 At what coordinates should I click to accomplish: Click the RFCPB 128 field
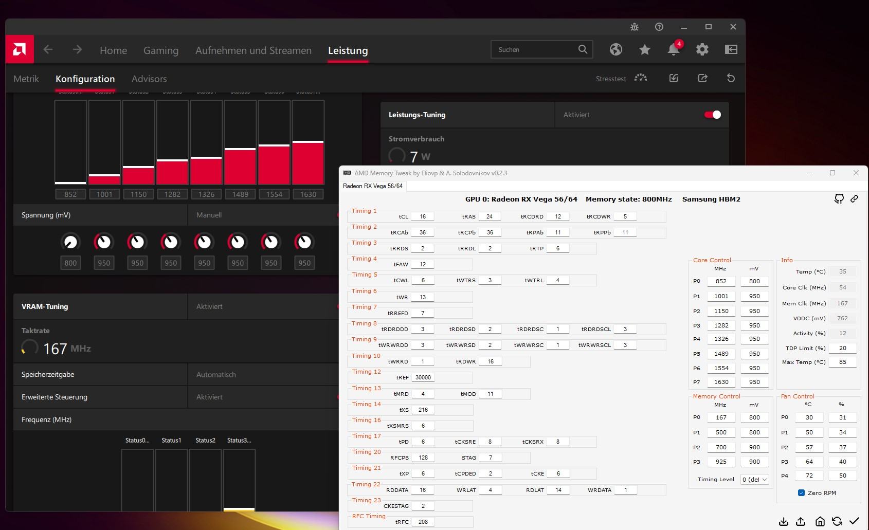[423, 458]
